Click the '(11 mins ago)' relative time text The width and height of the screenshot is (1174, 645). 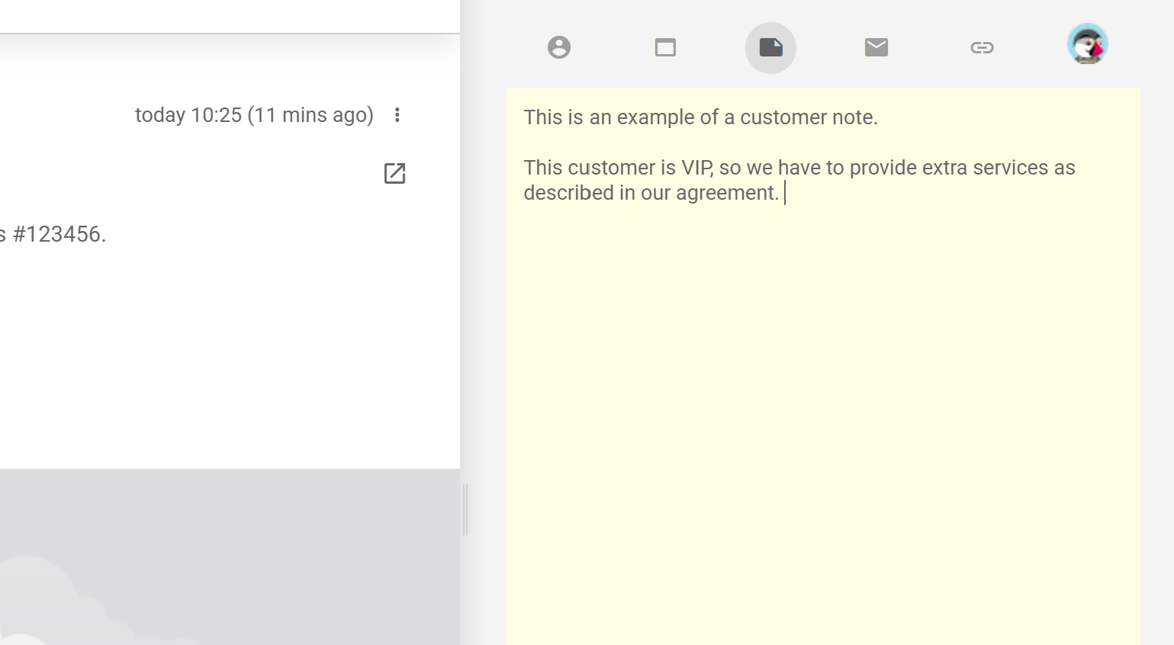(x=310, y=115)
